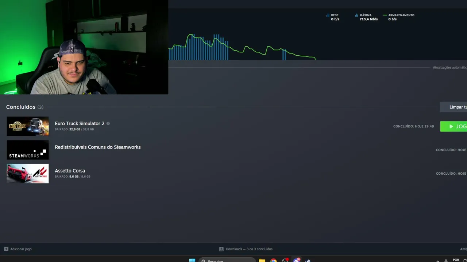
Task: Click the ARMAZENAMENTO 0 b/s disk stat
Action: point(399,17)
